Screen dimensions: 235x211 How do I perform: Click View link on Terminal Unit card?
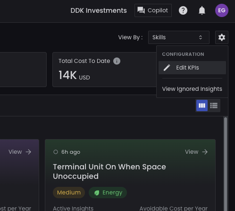point(196,152)
